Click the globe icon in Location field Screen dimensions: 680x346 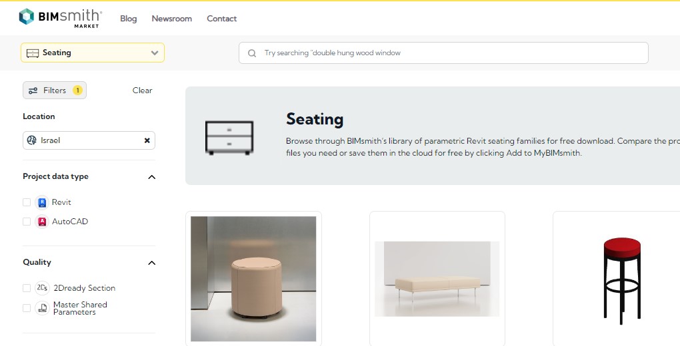click(31, 140)
